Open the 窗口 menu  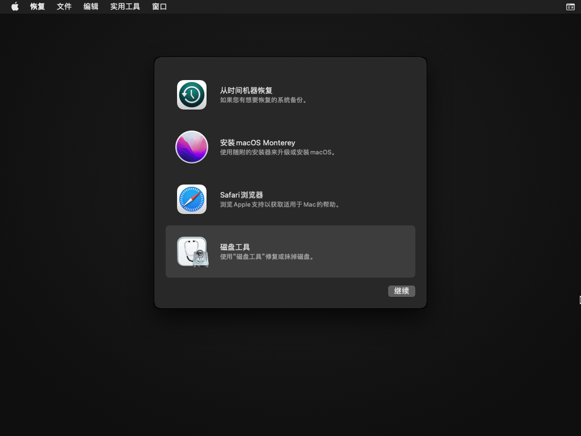coord(159,7)
